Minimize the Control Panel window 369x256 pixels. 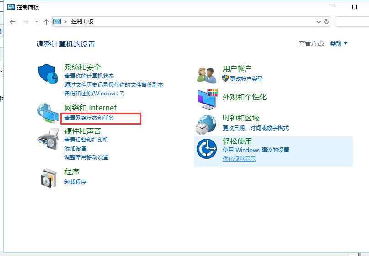click(334, 7)
